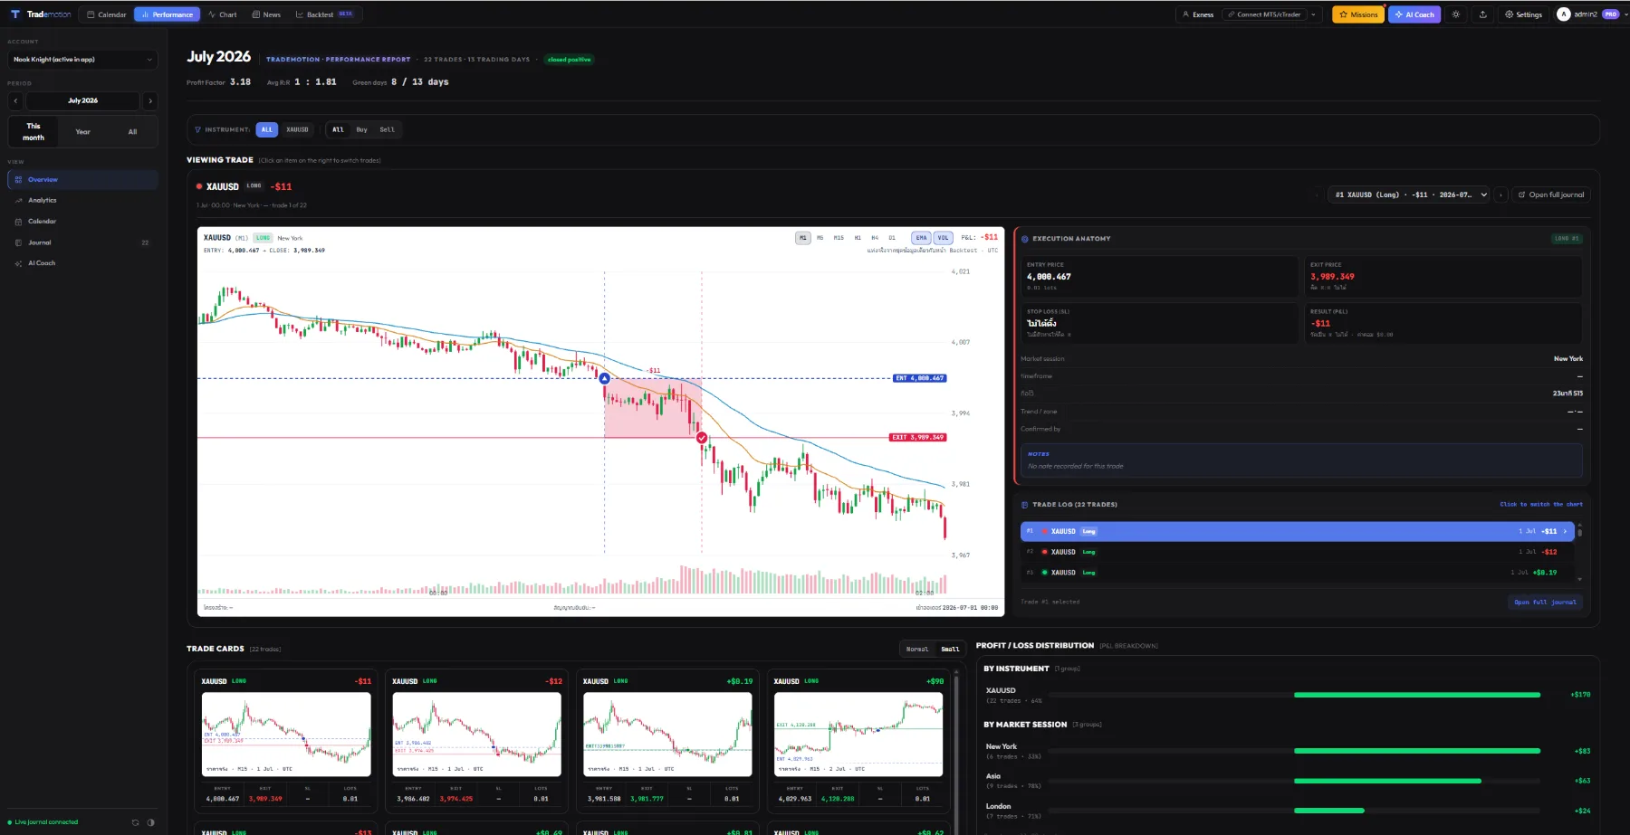The width and height of the screenshot is (1630, 835).
Task: Go to previous month with left arrow
Action: pyautogui.click(x=15, y=101)
